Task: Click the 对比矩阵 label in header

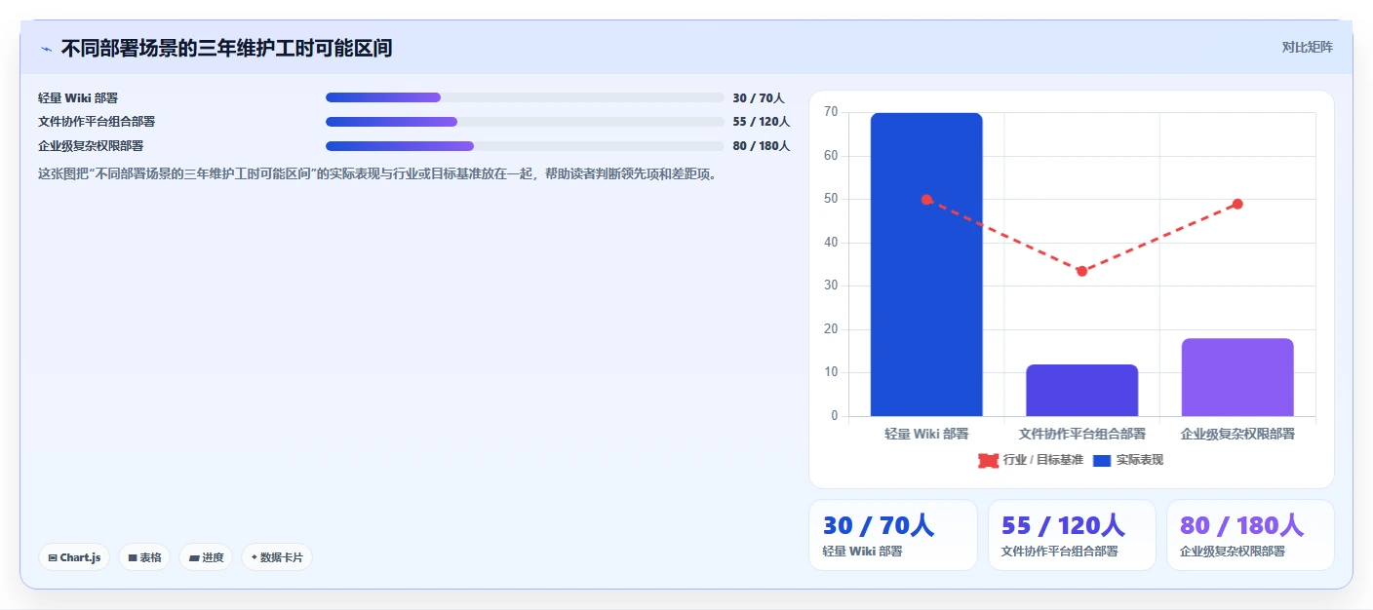Action: tap(1307, 47)
